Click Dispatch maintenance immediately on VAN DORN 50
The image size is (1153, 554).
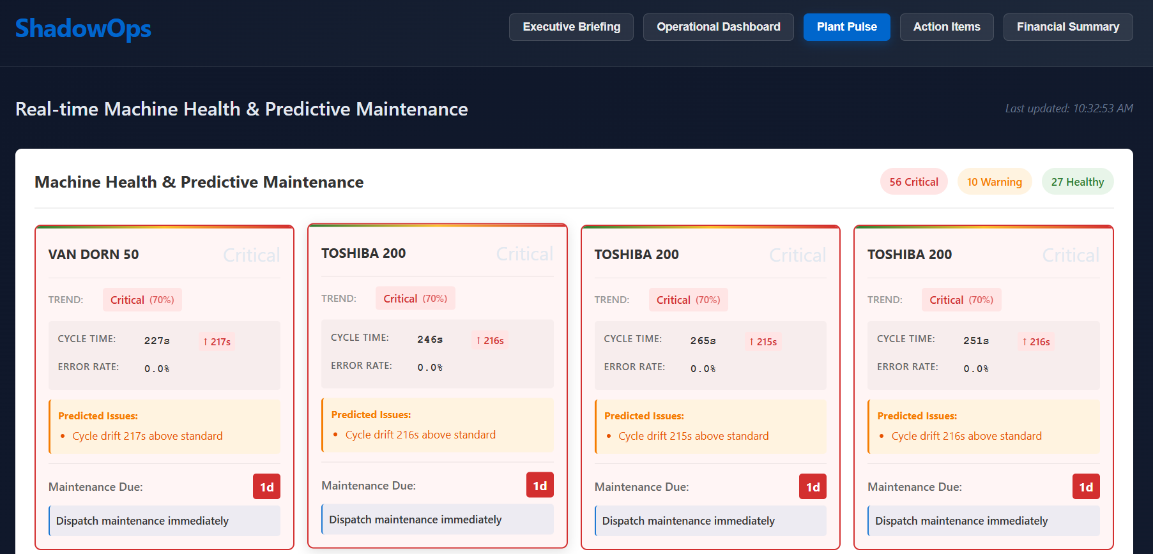click(164, 521)
